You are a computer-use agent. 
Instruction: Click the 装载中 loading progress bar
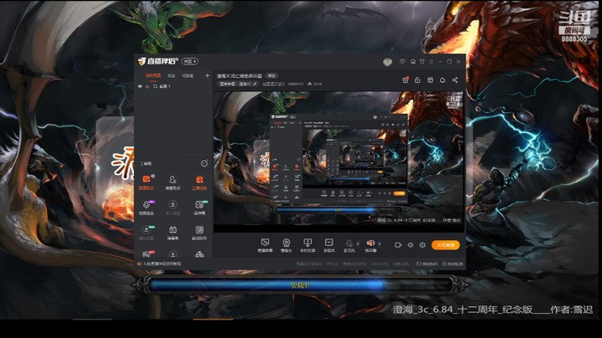(x=300, y=285)
